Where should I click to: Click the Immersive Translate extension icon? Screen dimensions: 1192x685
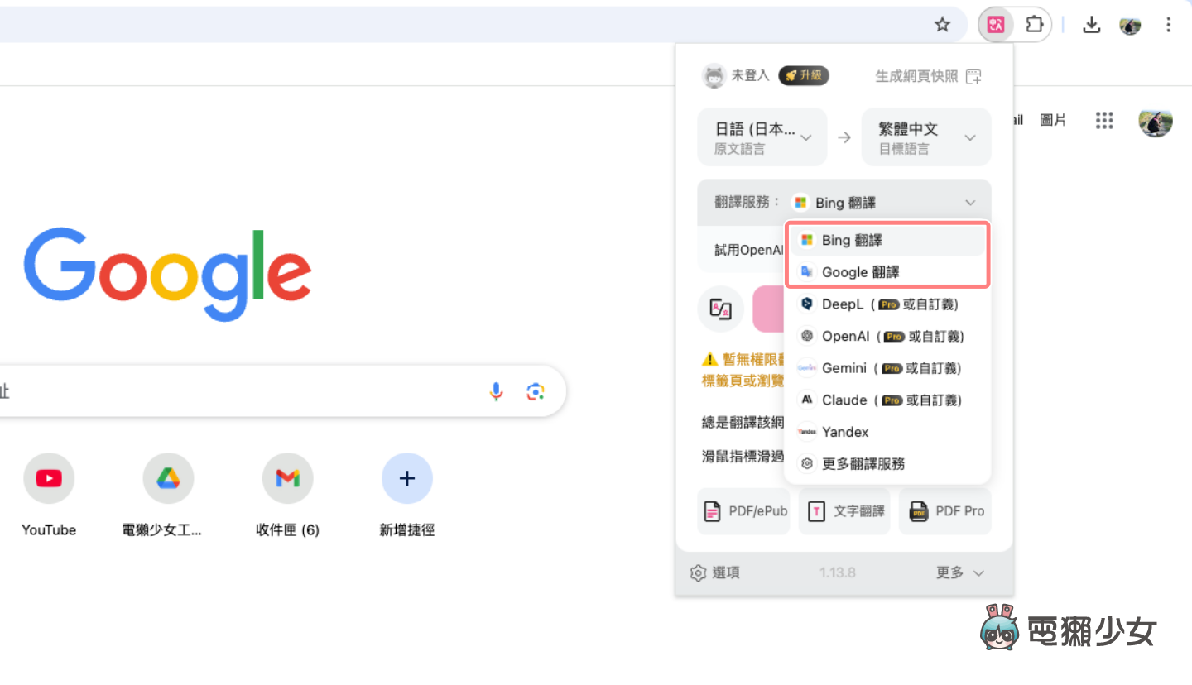[996, 25]
